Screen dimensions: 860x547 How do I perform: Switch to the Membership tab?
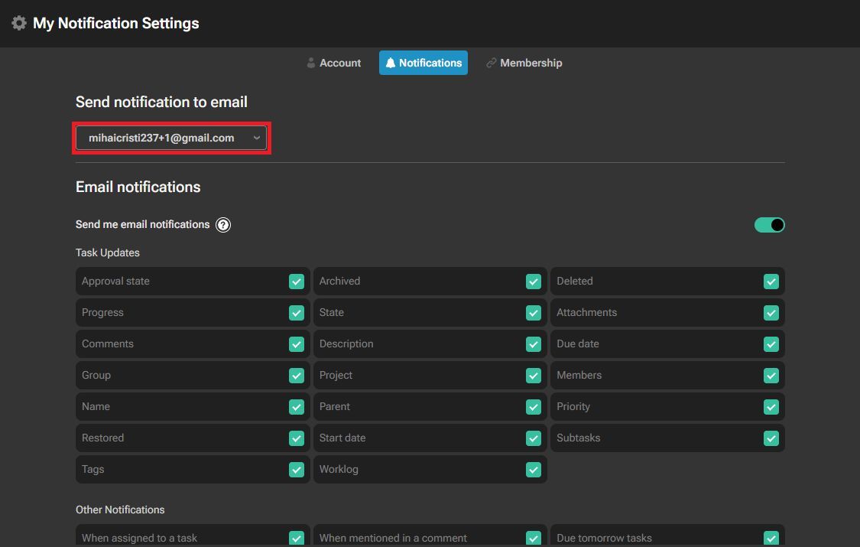point(524,63)
